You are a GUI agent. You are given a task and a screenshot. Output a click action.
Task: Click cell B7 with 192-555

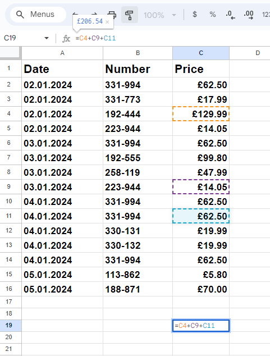click(x=138, y=158)
